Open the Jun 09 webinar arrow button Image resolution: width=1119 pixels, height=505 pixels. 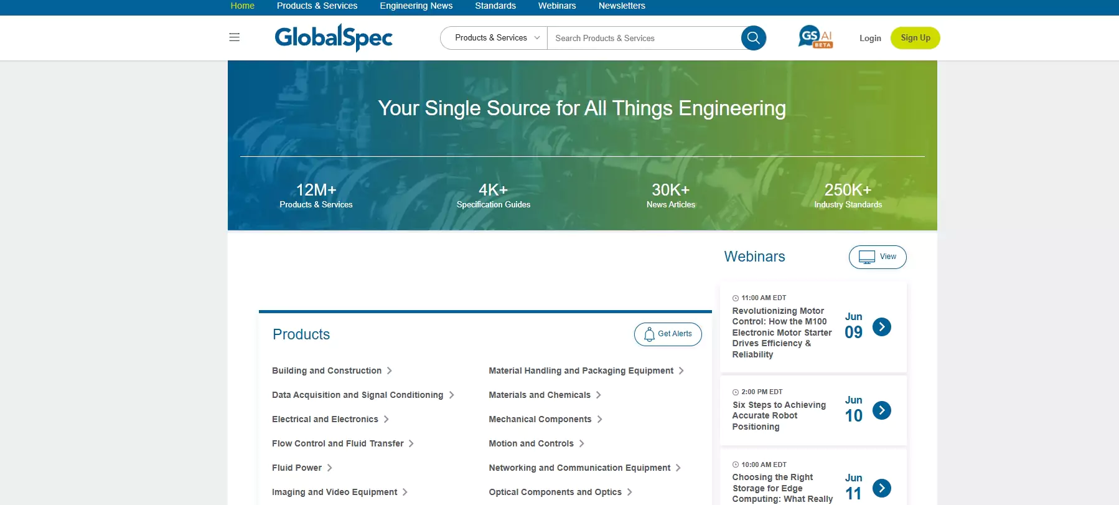pyautogui.click(x=881, y=327)
